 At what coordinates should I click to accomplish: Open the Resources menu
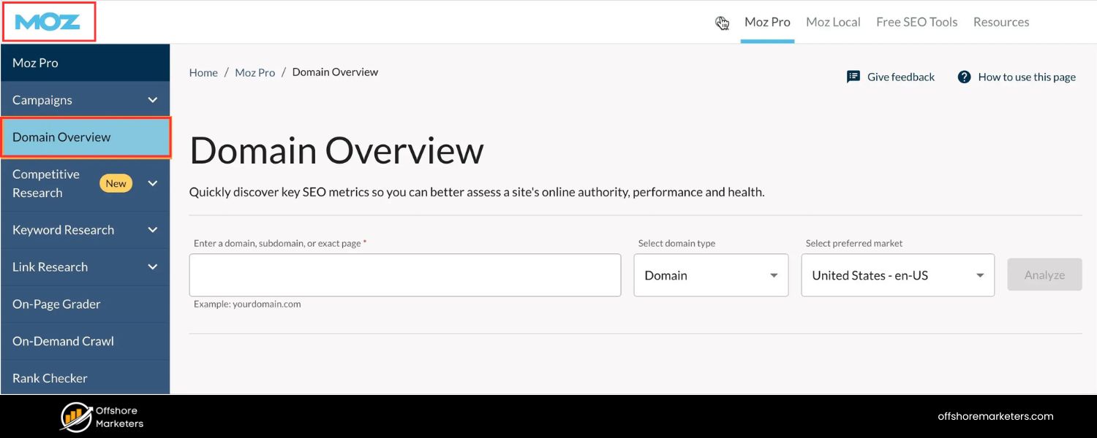click(x=1000, y=22)
